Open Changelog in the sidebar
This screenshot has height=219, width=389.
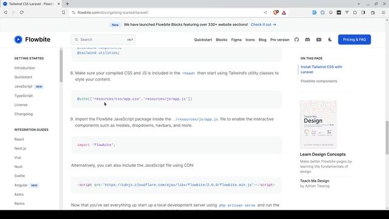pyautogui.click(x=24, y=114)
